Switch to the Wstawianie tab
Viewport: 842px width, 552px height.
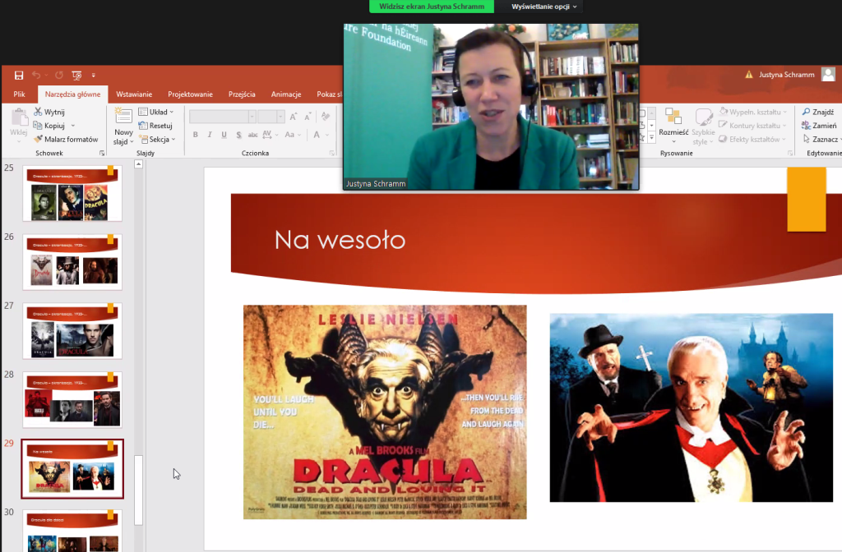(134, 94)
